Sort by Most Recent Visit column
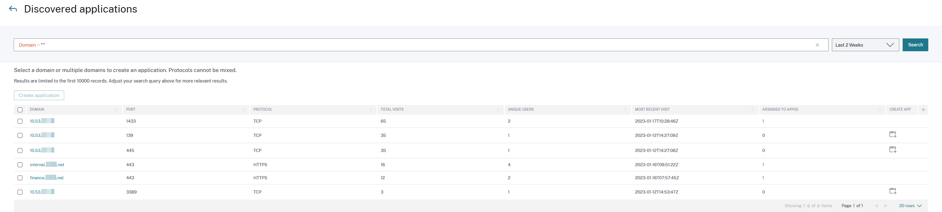 click(752, 110)
